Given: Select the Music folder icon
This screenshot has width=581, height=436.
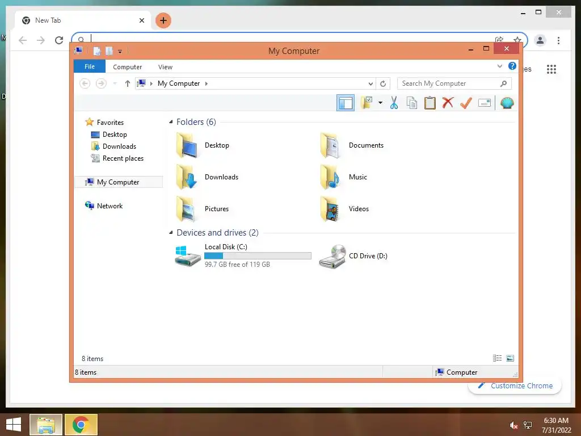Looking at the screenshot, I should (331, 177).
